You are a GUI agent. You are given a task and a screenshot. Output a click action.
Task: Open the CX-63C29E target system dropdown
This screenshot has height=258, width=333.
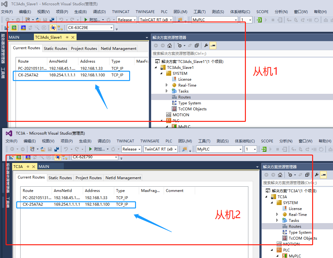click(x=90, y=28)
